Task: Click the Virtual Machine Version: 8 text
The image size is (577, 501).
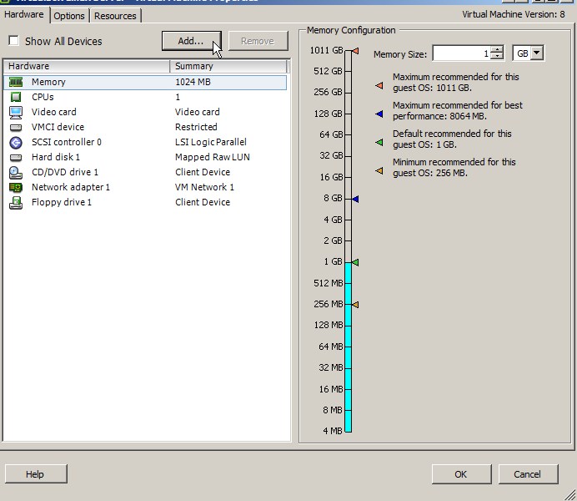Action: tap(514, 14)
